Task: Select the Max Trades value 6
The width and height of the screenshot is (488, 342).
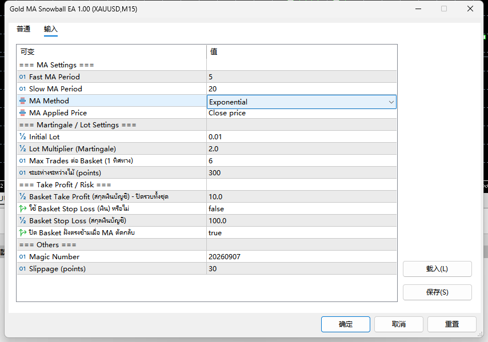Action: click(x=302, y=161)
